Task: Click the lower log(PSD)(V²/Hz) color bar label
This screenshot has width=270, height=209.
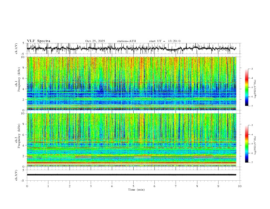Action: tap(255, 145)
